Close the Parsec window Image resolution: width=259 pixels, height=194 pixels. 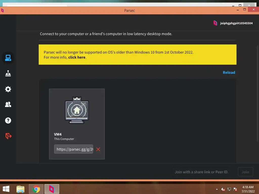pos(253,10)
